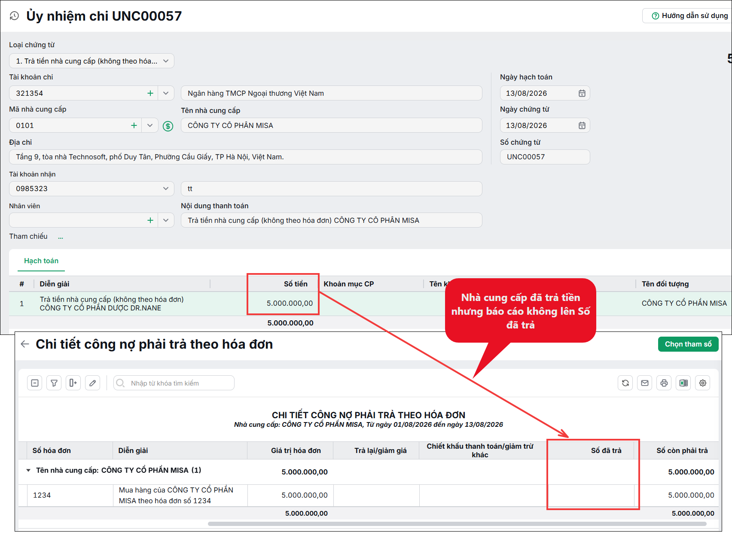Expand the Tài khoản chi dropdown arrow
The image size is (732, 535).
pyautogui.click(x=166, y=93)
